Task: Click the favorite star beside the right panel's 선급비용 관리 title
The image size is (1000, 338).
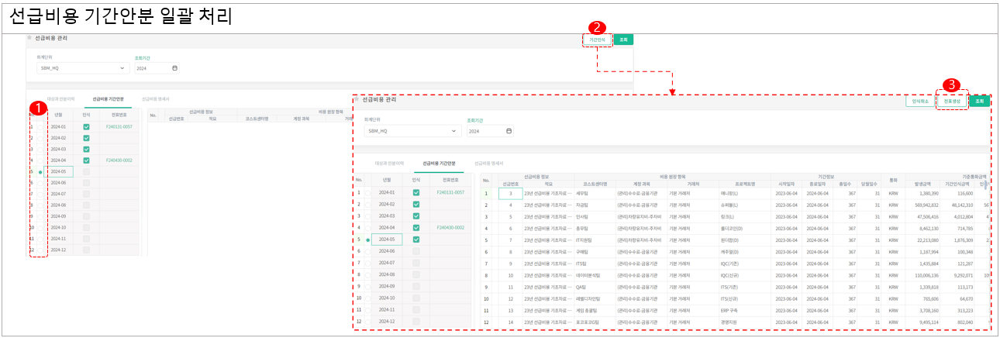Action: point(357,100)
